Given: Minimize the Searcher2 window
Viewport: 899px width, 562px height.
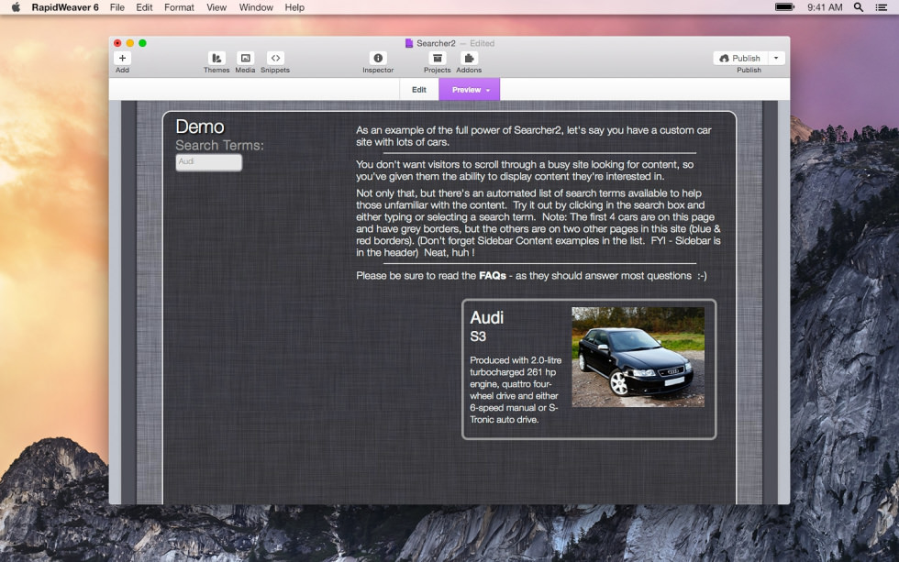Looking at the screenshot, I should click(x=130, y=43).
